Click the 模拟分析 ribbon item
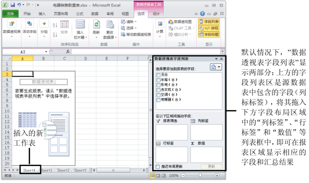309x183 pixels. click(x=180, y=34)
